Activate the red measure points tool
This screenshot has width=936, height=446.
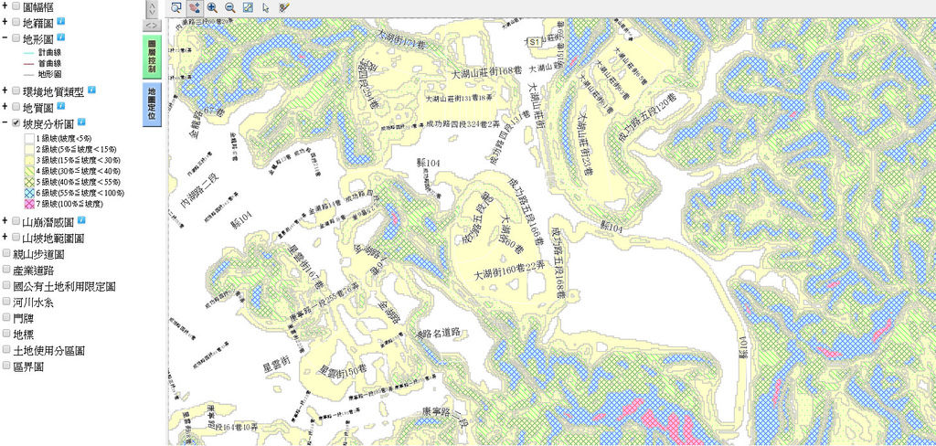pos(194,7)
